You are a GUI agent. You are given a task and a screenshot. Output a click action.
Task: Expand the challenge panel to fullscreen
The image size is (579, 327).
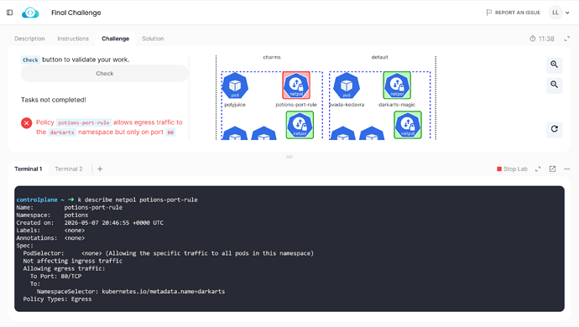[x=566, y=39]
